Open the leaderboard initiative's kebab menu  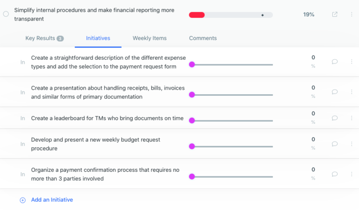click(352, 118)
